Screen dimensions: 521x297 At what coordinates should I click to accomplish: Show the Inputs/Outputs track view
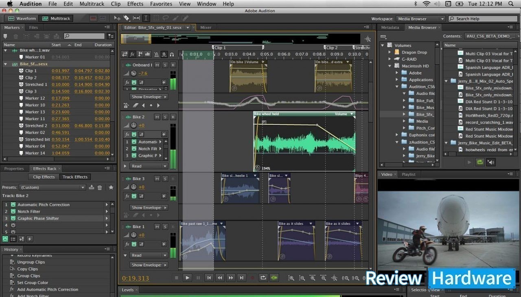point(125,54)
